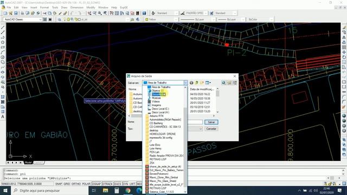Open the Format menu
This screenshot has width=347, height=195.
tap(44, 8)
